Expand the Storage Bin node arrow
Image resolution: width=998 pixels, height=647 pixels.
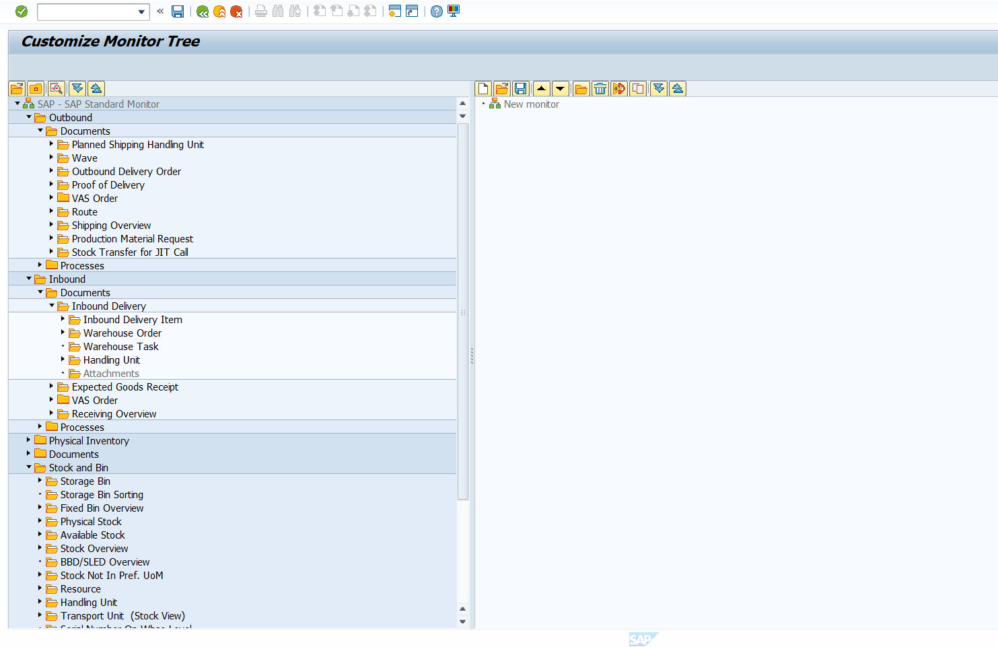40,481
